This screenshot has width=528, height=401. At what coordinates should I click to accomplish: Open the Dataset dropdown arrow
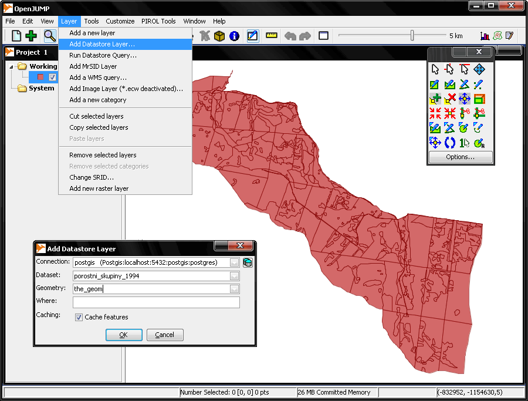(x=235, y=276)
